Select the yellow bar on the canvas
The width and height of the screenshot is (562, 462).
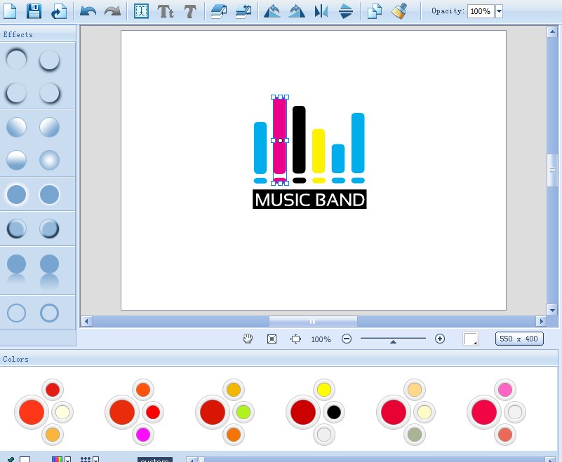(319, 151)
